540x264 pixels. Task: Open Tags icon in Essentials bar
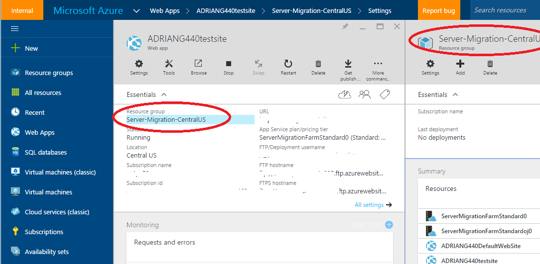point(385,94)
